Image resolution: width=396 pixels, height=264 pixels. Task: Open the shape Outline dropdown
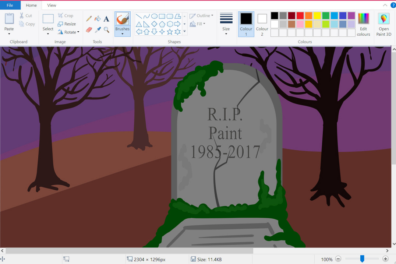(x=201, y=16)
